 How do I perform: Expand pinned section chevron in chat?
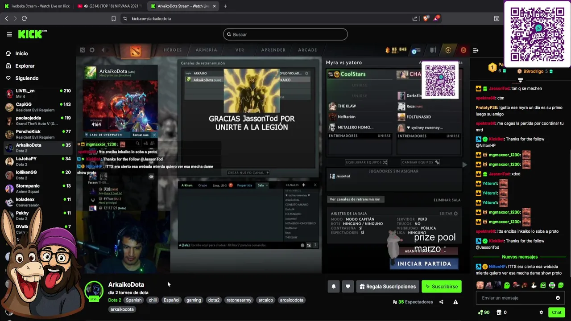pyautogui.click(x=520, y=80)
